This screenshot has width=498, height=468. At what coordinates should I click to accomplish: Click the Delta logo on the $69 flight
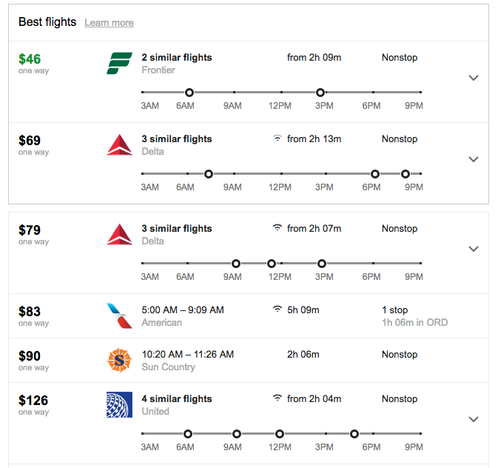click(119, 145)
